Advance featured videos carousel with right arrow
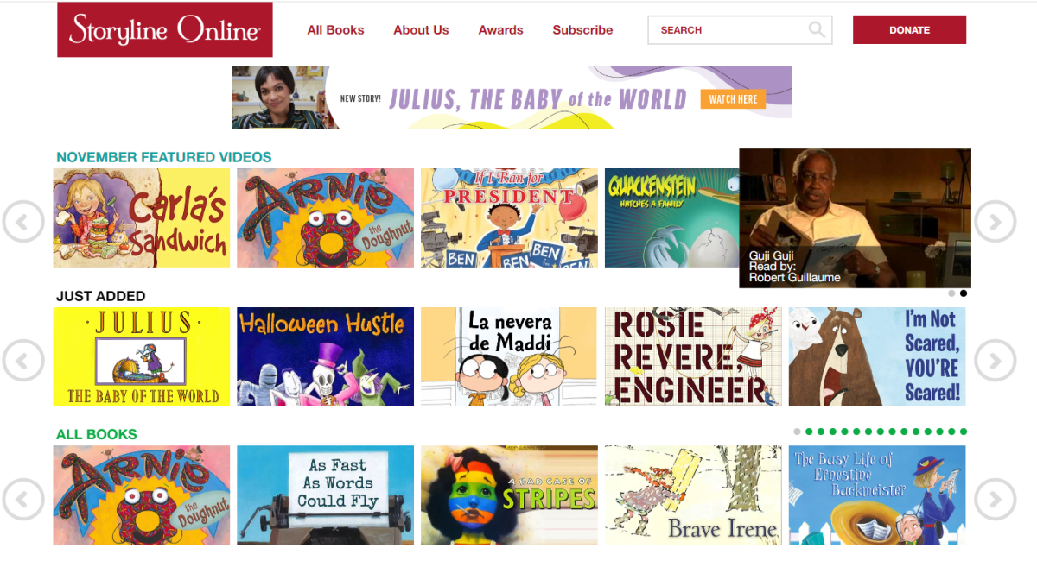Viewport: 1037px width, 567px height. tap(996, 223)
